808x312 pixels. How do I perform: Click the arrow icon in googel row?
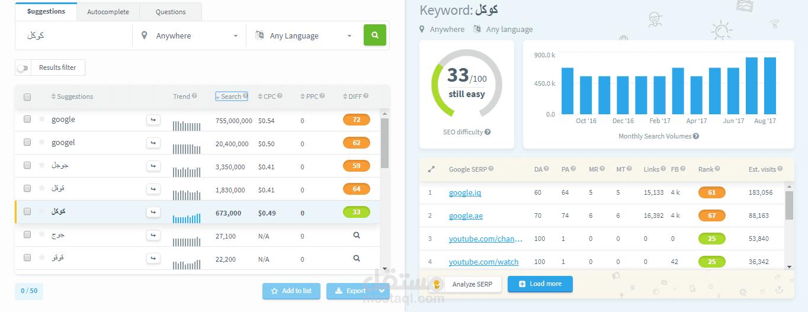[153, 143]
